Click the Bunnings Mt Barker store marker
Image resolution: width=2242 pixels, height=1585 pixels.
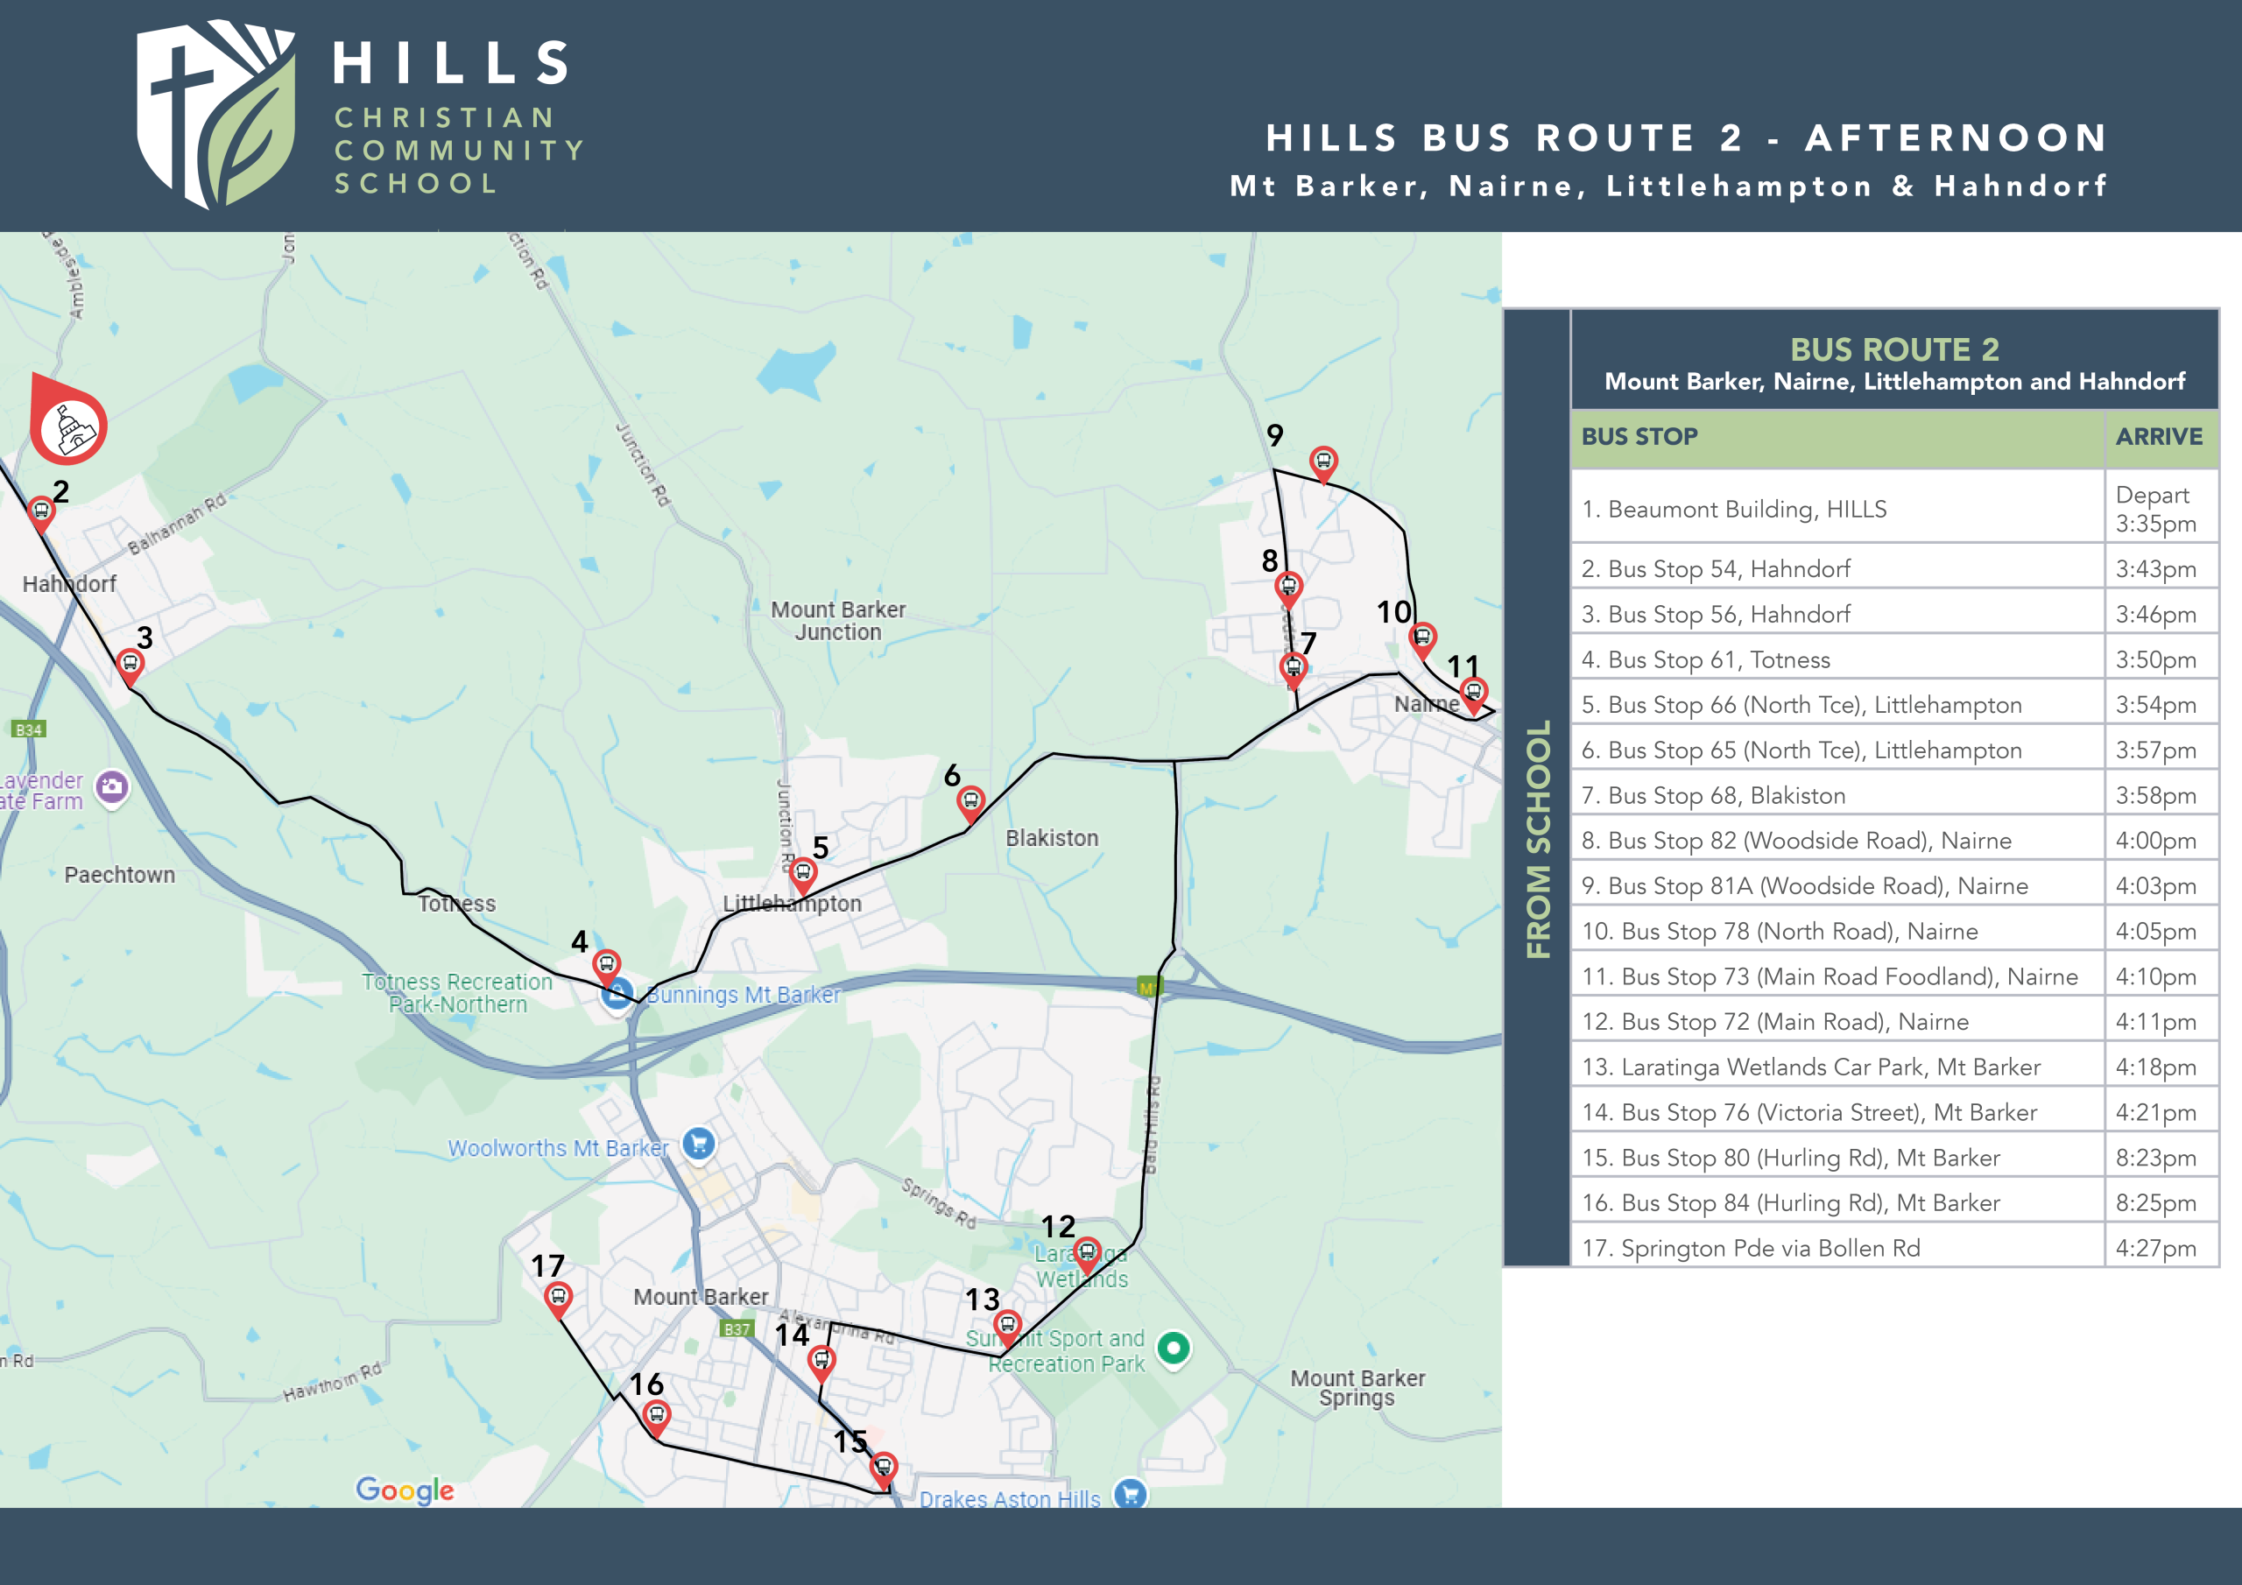pyautogui.click(x=617, y=997)
